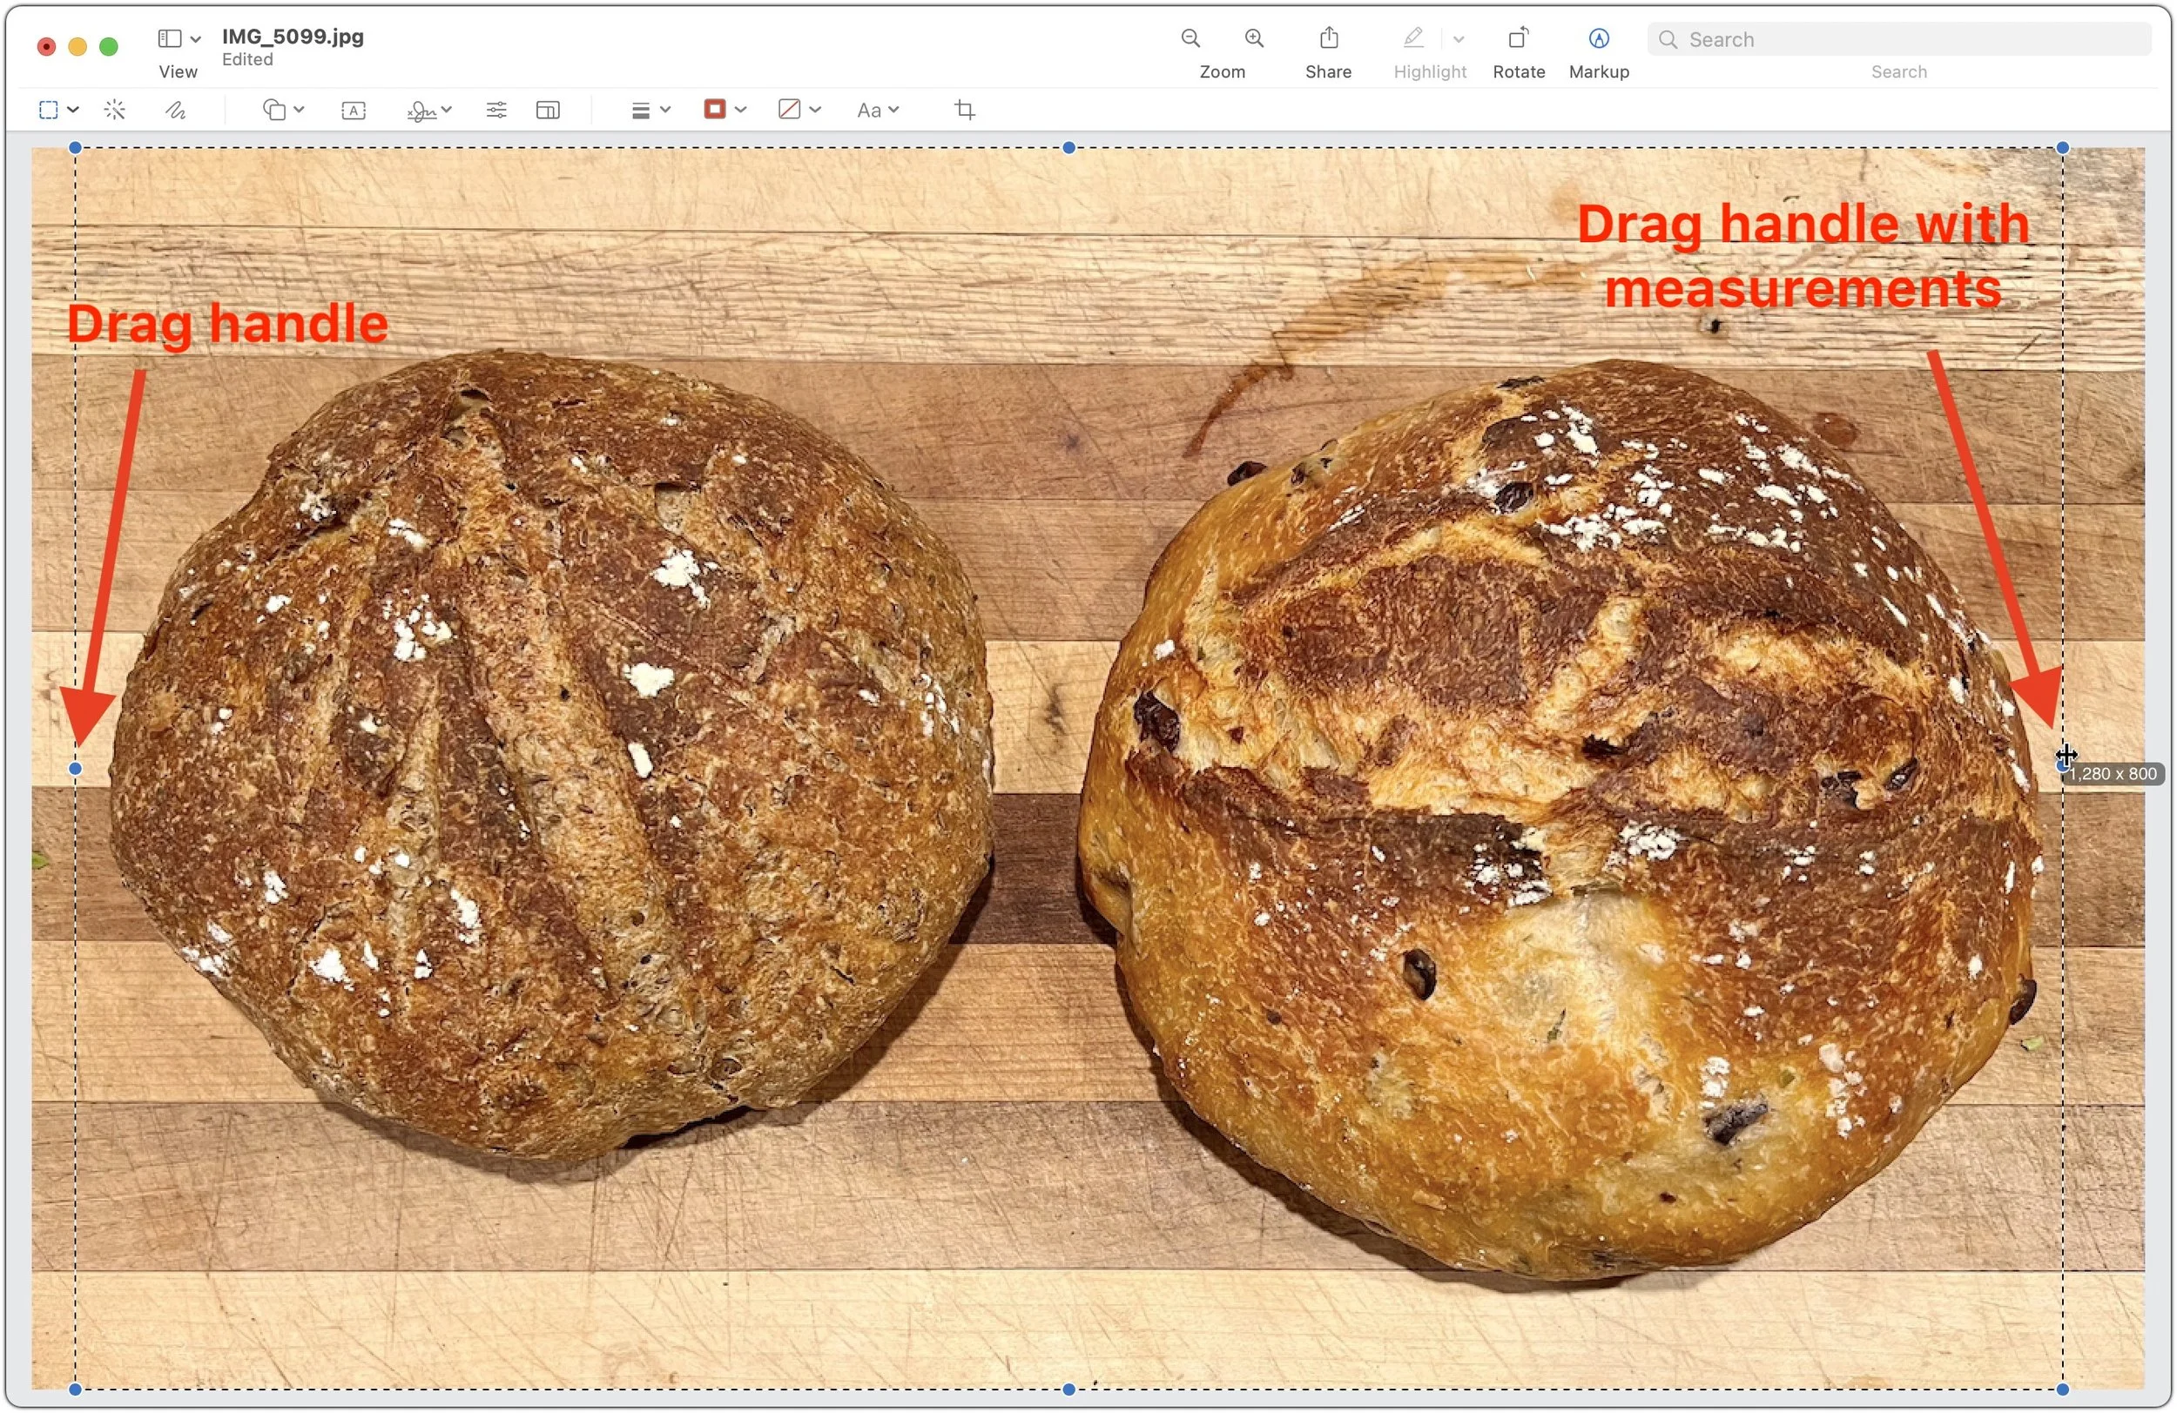Zoom out using the minus magnifier
Screen dimensions: 2177x1413
pos(1190,38)
